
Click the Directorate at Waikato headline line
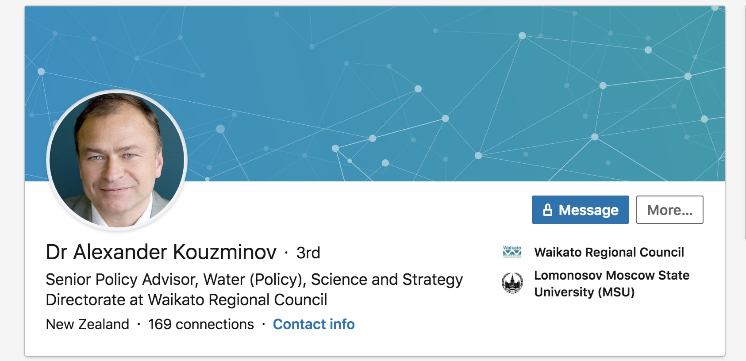point(186,300)
